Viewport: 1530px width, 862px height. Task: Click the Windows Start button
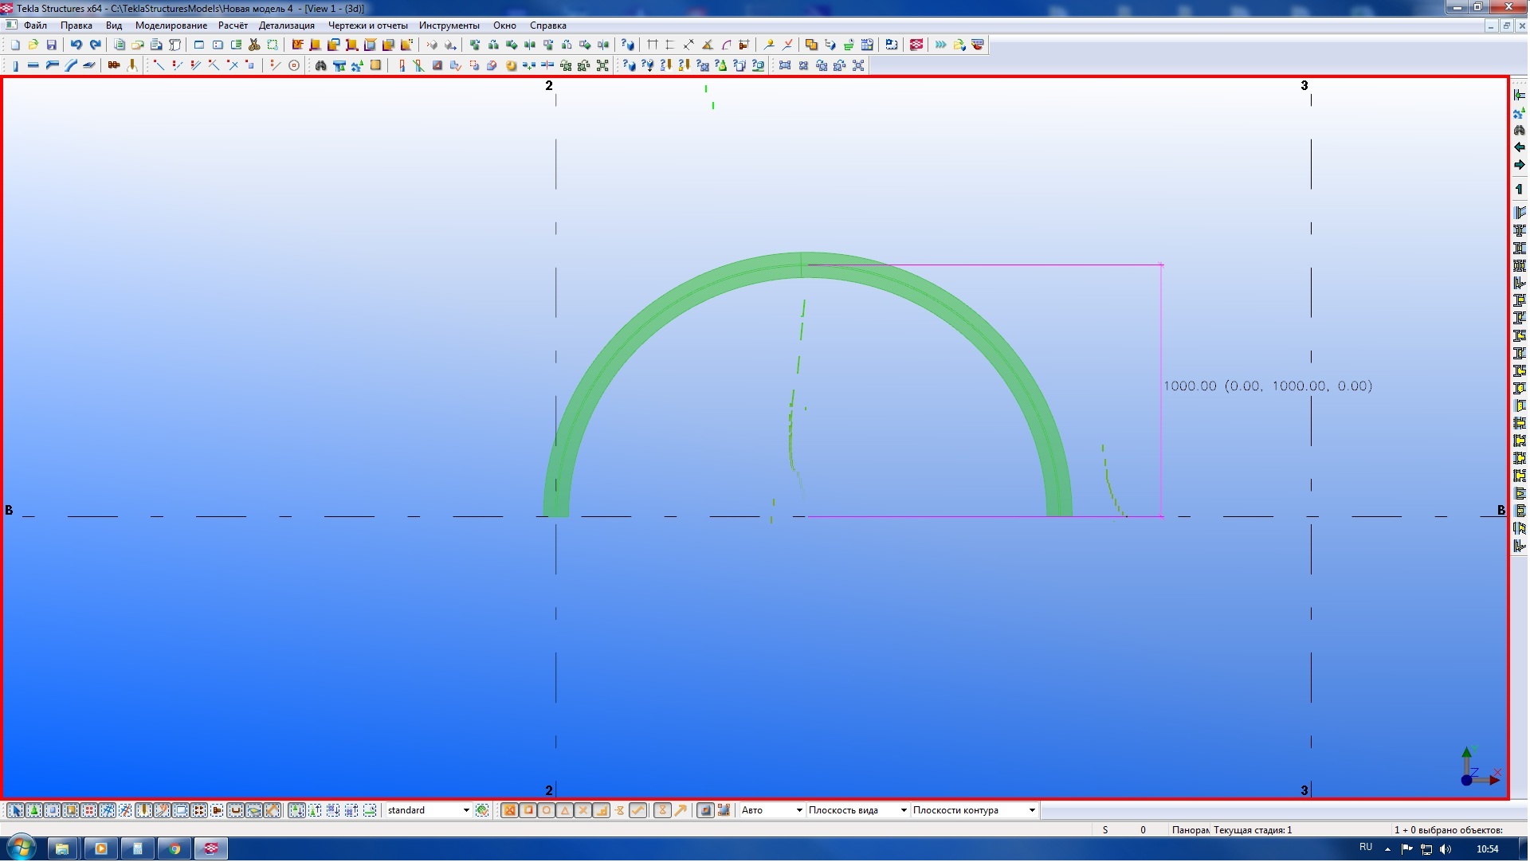point(21,848)
